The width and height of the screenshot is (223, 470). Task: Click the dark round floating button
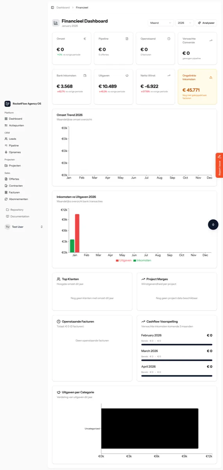coord(213,224)
